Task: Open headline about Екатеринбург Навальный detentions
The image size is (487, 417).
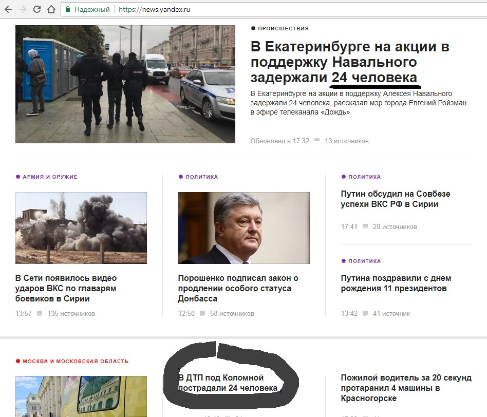Action: tap(349, 62)
